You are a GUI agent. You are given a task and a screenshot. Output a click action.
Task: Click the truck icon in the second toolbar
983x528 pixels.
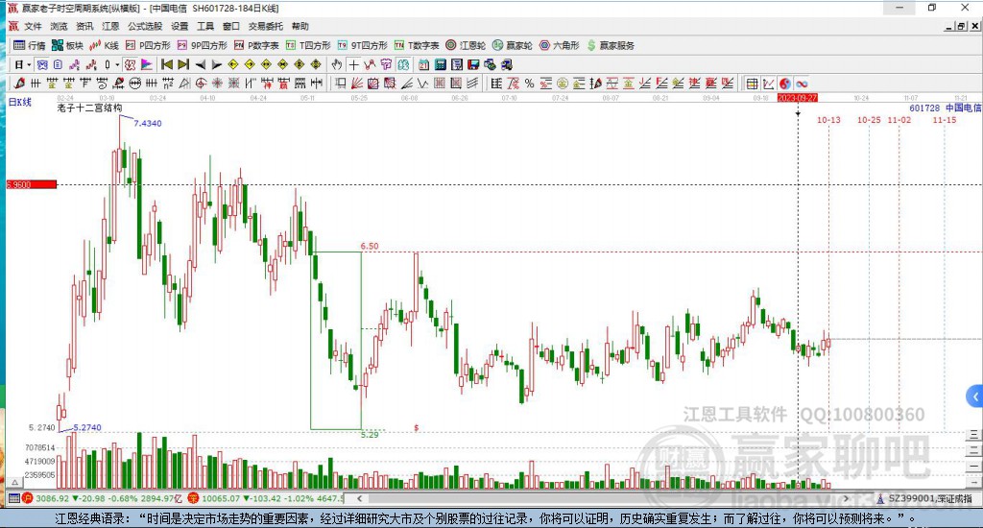(507, 64)
